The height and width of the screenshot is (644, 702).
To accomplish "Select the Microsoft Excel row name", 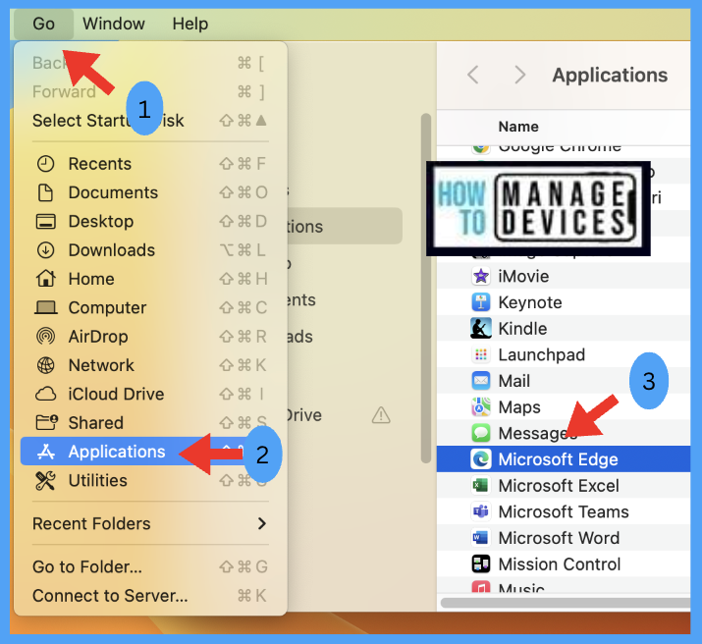I will pyautogui.click(x=559, y=486).
